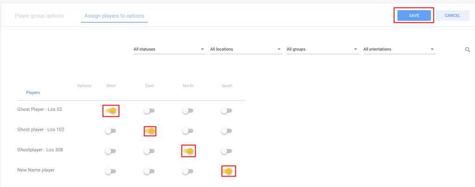Enable North toggle for New Name player
This screenshot has width=475, height=187.
pos(188,172)
